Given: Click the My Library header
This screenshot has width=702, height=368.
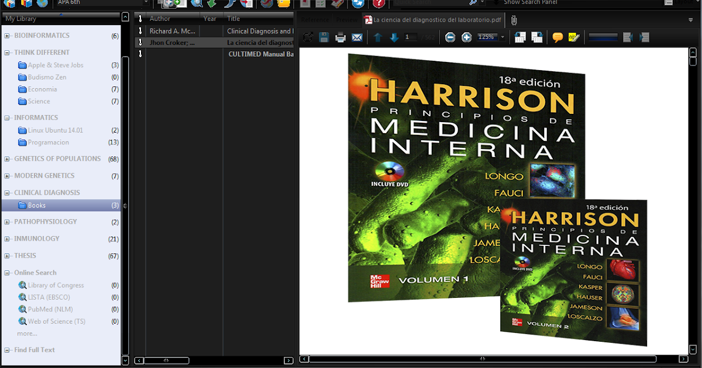Looking at the screenshot, I should (x=61, y=19).
